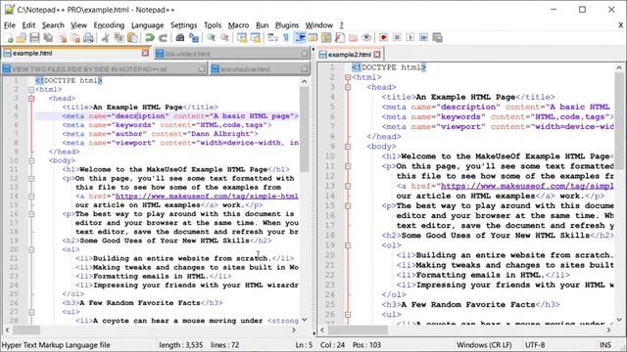Click the Copy toolbar icon
The image size is (627, 352).
click(119, 38)
